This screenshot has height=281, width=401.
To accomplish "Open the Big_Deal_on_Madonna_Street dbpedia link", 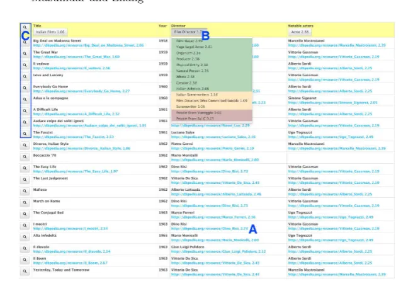I will click(x=89, y=45).
